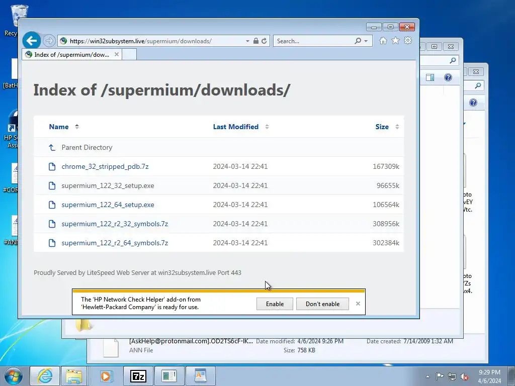Open Action Center flag tray icon
The height and width of the screenshot is (386, 515).
440,376
